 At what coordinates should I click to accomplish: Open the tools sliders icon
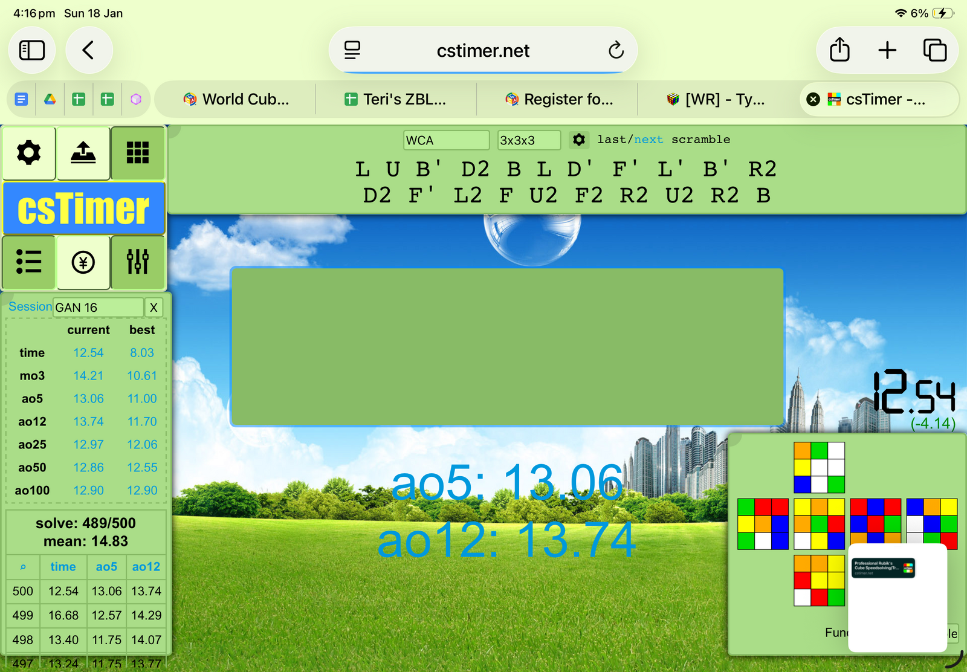click(138, 262)
